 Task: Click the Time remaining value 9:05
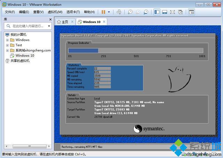point(102,87)
